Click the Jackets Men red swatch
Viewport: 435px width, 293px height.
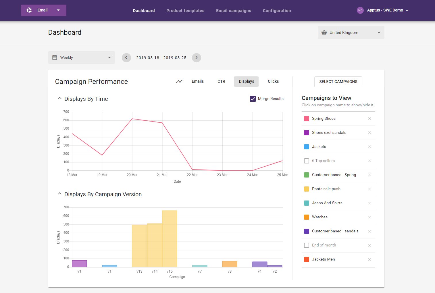click(307, 259)
